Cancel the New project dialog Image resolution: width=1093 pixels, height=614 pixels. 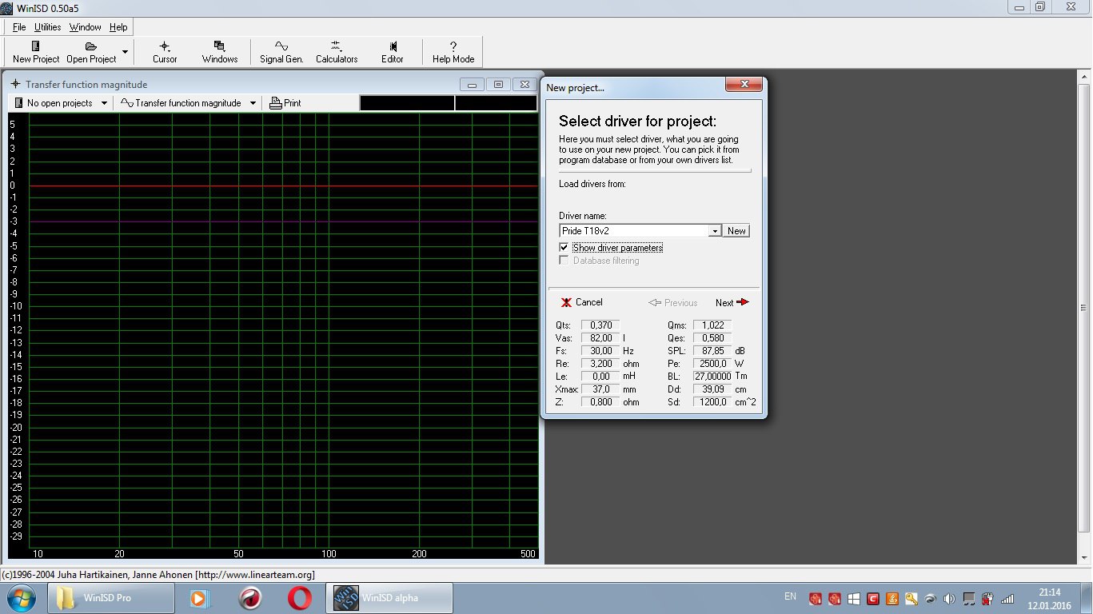[582, 303]
